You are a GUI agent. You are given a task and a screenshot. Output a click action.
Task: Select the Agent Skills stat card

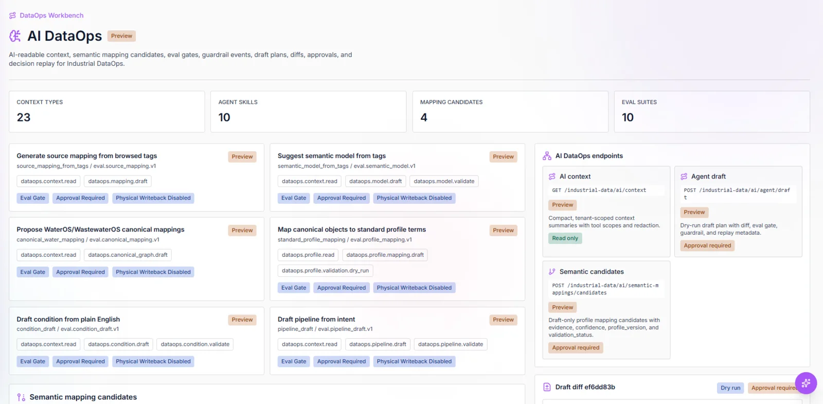tap(309, 112)
